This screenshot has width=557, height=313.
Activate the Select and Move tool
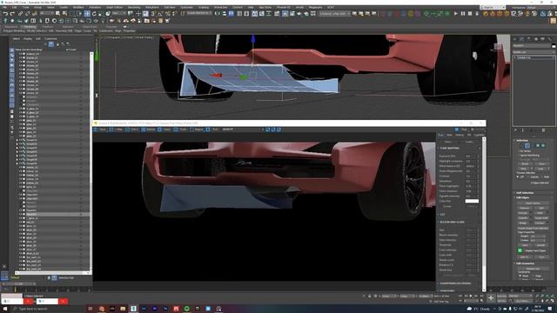coord(87,14)
